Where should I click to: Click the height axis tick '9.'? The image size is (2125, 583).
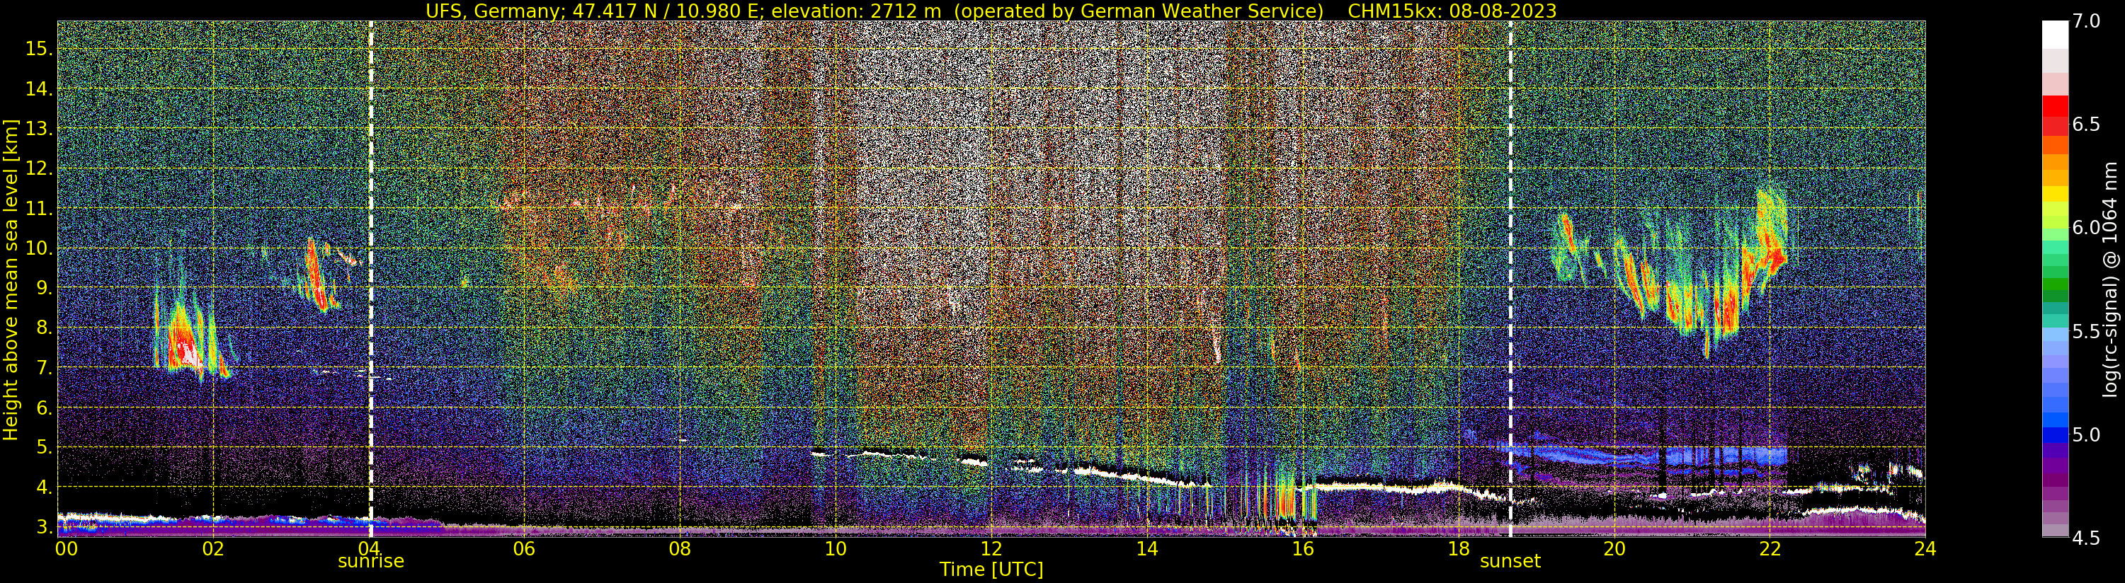coord(44,288)
